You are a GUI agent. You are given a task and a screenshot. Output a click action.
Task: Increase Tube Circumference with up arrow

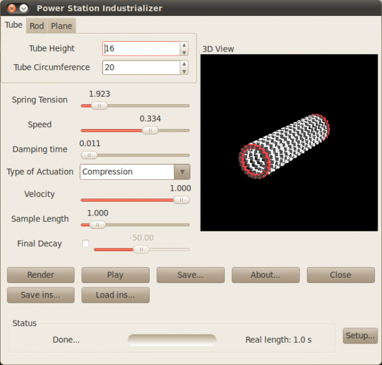[x=184, y=64]
